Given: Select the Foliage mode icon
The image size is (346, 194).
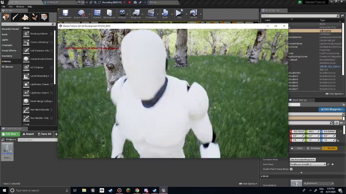Looking at the screenshot, I should (x=35, y=17).
